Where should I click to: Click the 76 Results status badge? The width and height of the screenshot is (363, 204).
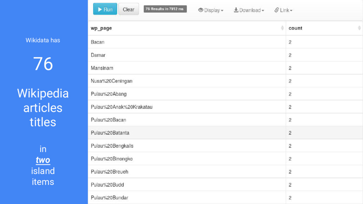click(x=165, y=9)
